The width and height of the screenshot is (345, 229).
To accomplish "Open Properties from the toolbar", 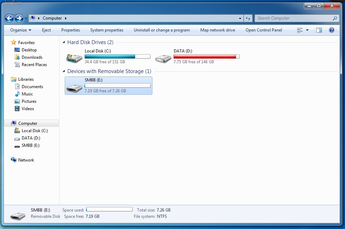I will [x=70, y=30].
